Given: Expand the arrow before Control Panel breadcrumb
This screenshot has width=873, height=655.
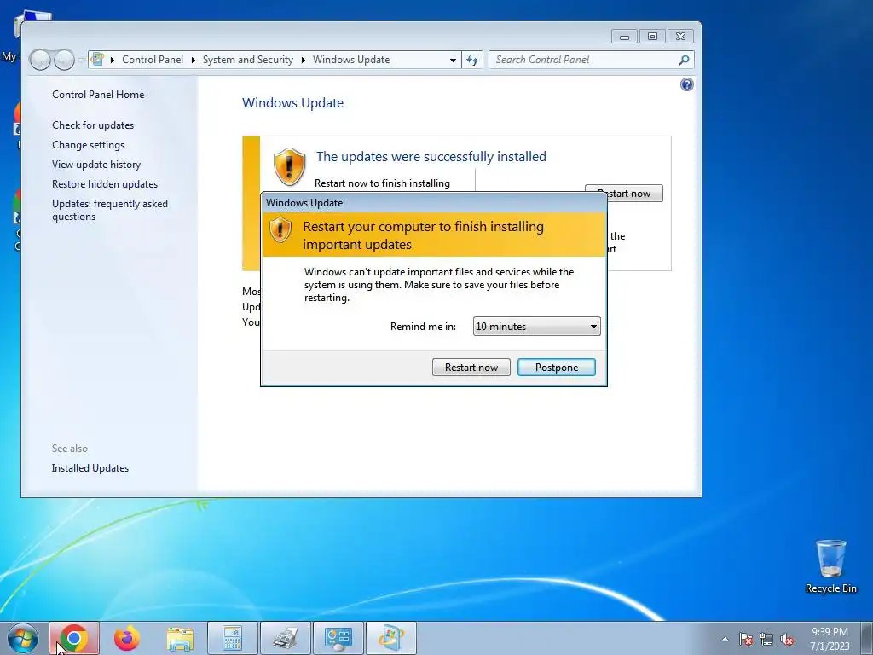Looking at the screenshot, I should (x=113, y=60).
